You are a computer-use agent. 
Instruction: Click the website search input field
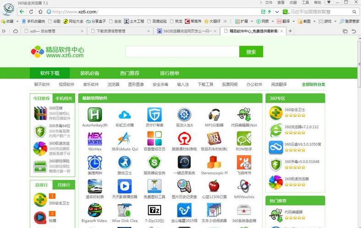tap(182, 52)
